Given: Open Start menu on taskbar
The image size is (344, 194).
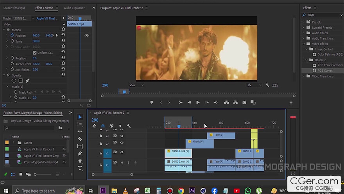Looking at the screenshot, I should click(6, 191).
